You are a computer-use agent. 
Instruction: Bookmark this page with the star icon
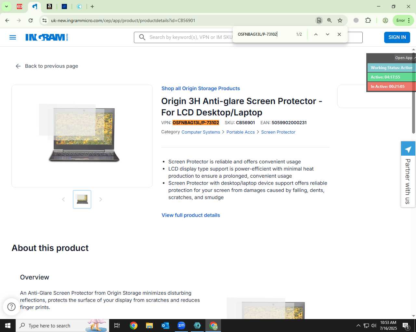click(340, 20)
